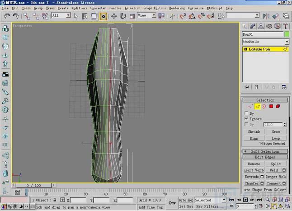292x211 pixels.
Task: Click the time slider showing 0 / 100
Action: (x=33, y=185)
